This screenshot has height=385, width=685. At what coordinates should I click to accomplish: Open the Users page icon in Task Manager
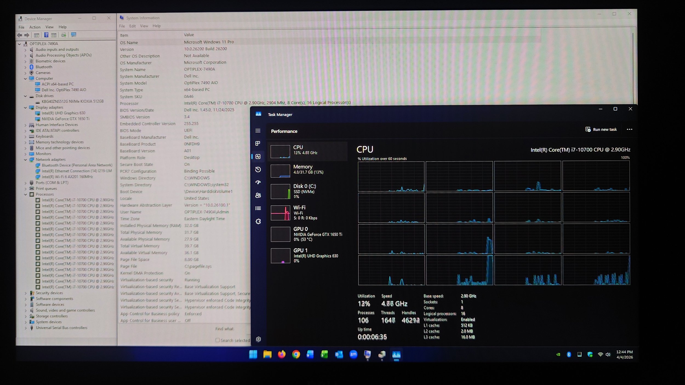pos(258,195)
